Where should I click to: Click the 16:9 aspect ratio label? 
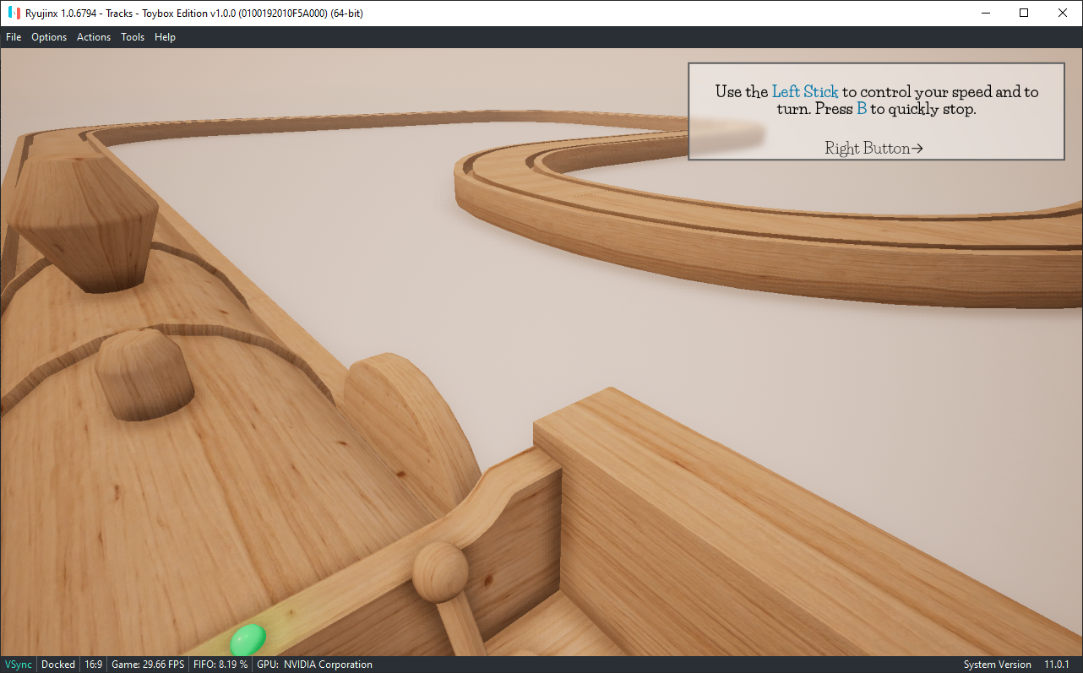click(x=93, y=665)
